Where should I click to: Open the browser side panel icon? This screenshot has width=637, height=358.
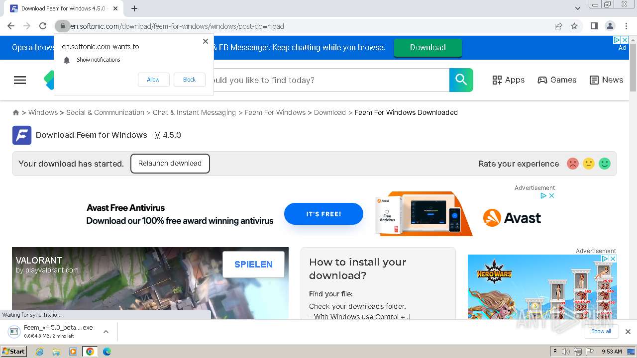coord(594,26)
